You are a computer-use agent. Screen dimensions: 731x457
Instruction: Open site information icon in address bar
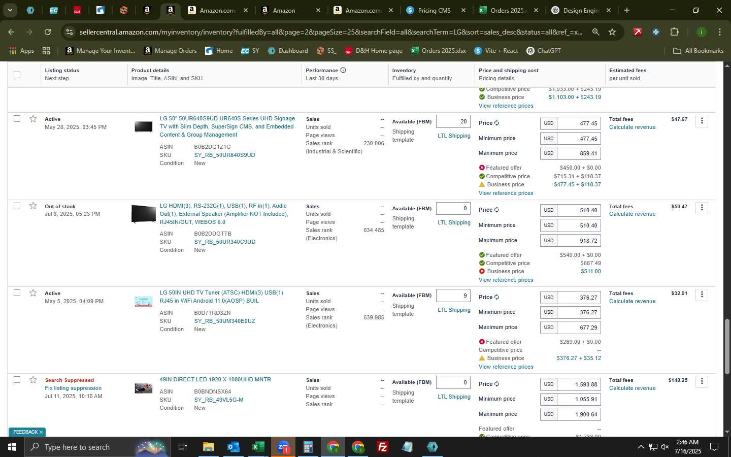click(x=70, y=32)
